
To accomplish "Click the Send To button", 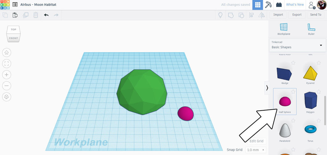I will tap(316, 15).
